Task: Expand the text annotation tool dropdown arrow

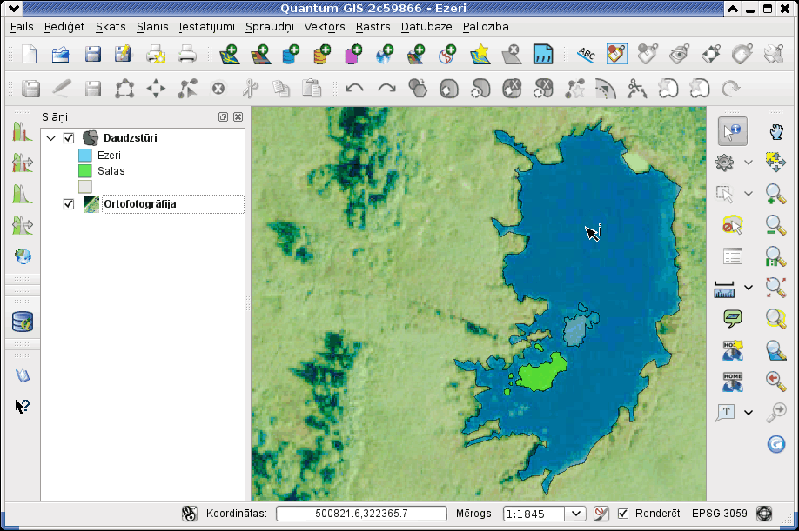Action: [748, 413]
